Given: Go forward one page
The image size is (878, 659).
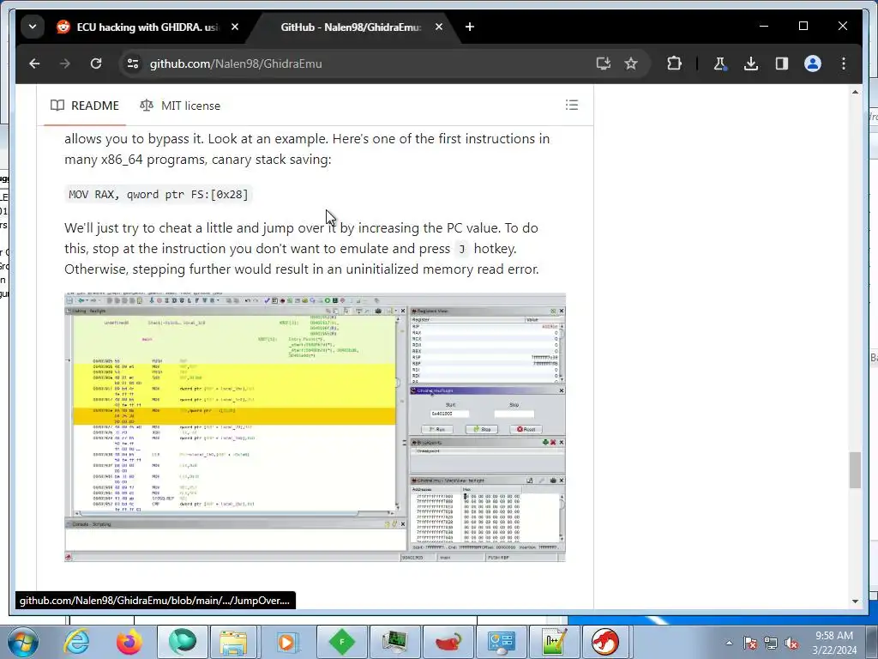Looking at the screenshot, I should pyautogui.click(x=65, y=63).
